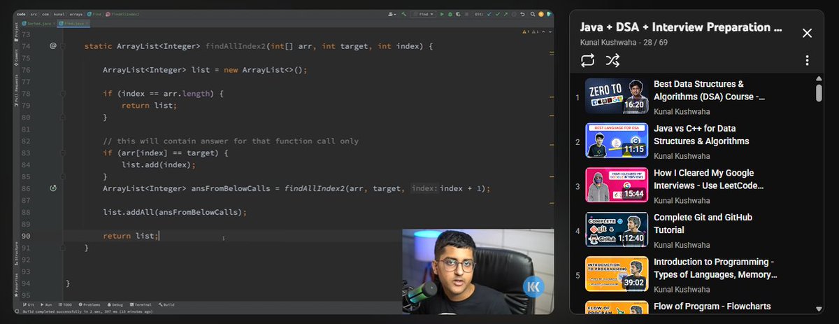Image resolution: width=839 pixels, height=324 pixels.
Task: Collapse the method fold marker on line 74
Action: pyautogui.click(x=63, y=45)
